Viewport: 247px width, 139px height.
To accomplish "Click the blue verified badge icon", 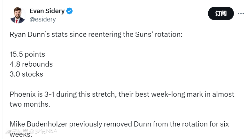I will tap(70, 11).
